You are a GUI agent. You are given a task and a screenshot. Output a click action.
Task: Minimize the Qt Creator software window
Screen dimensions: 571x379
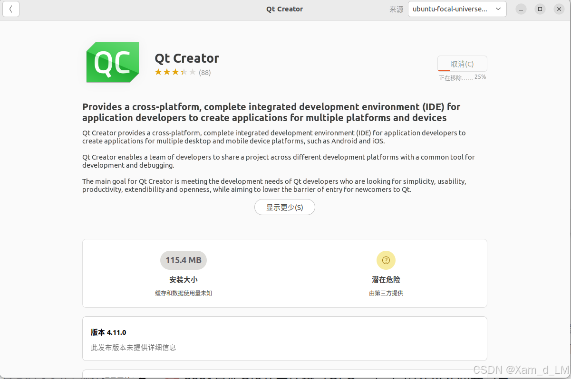pos(522,9)
